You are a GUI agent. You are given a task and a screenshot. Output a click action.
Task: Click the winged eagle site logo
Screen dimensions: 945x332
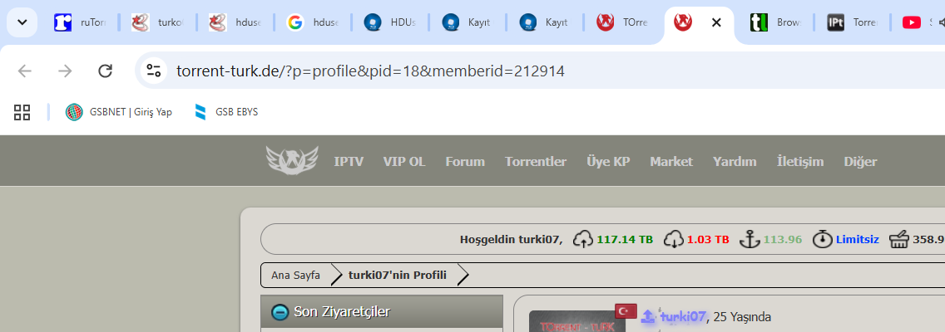292,160
